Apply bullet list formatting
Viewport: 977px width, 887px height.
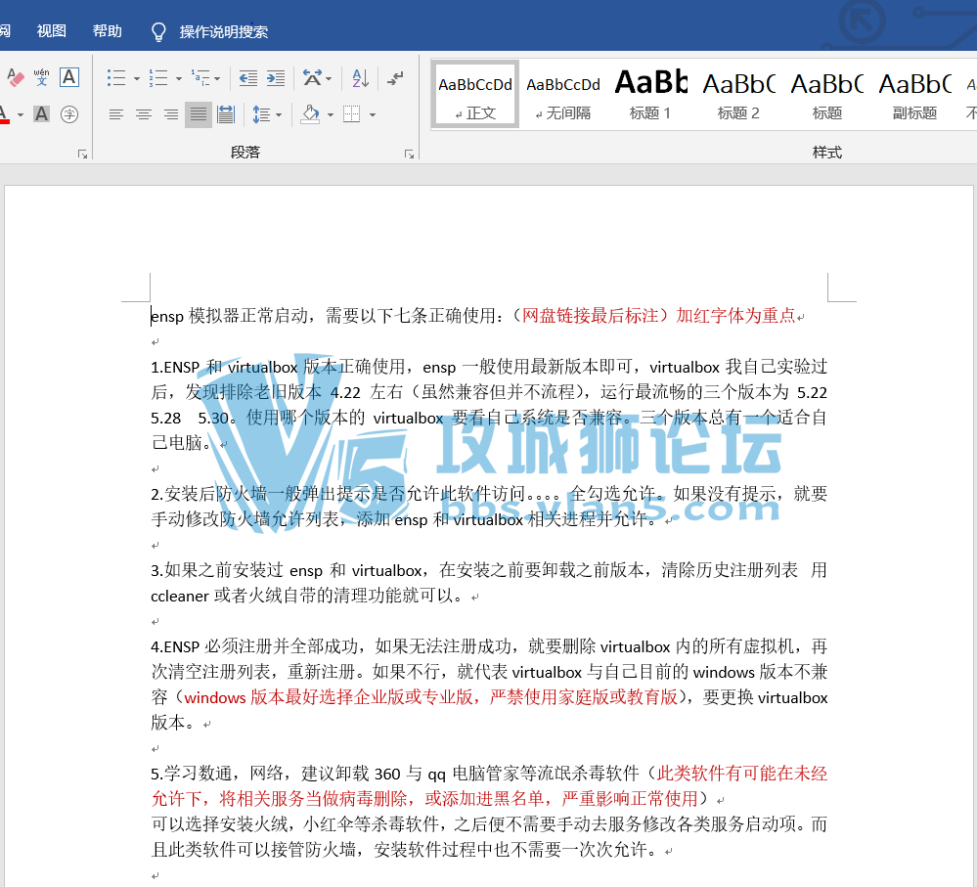[116, 78]
